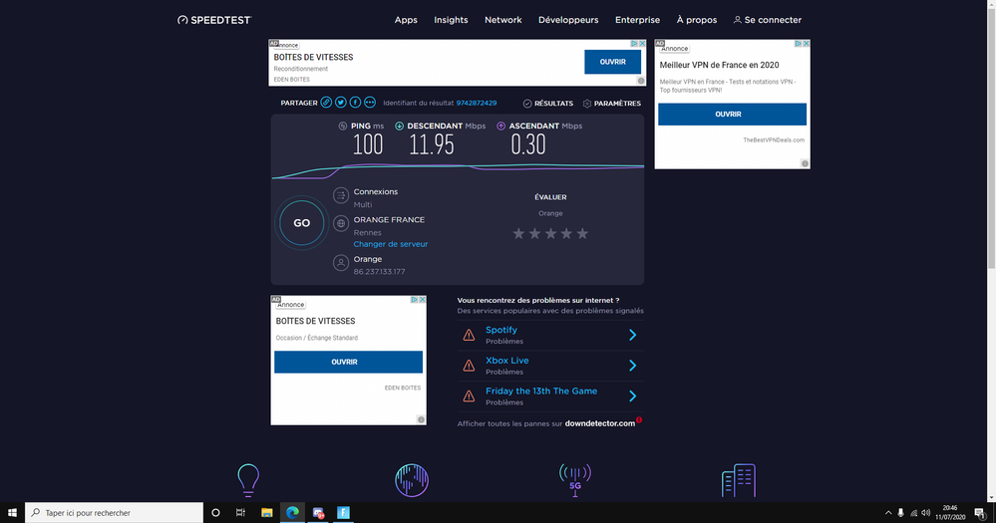996x523 pixels.
Task: Click Ouvrir in top banner ad
Action: pyautogui.click(x=612, y=62)
